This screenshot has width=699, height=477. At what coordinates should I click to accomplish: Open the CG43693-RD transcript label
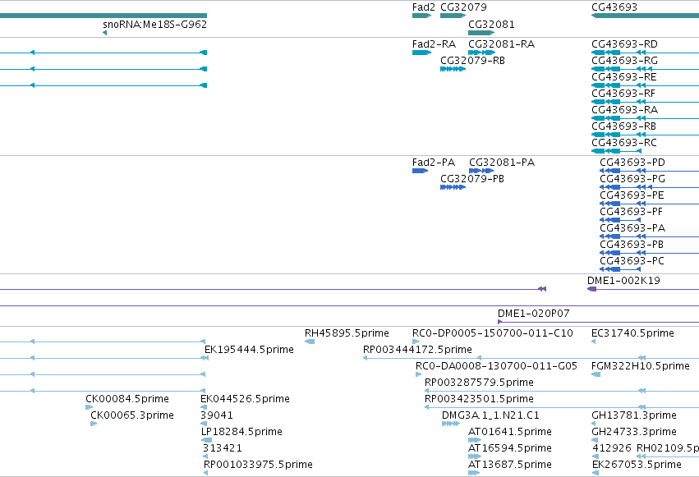[x=624, y=44]
